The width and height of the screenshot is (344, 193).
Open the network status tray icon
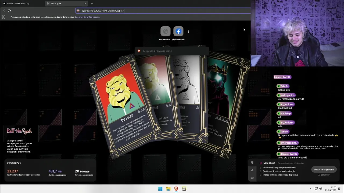pyautogui.click(x=316, y=189)
